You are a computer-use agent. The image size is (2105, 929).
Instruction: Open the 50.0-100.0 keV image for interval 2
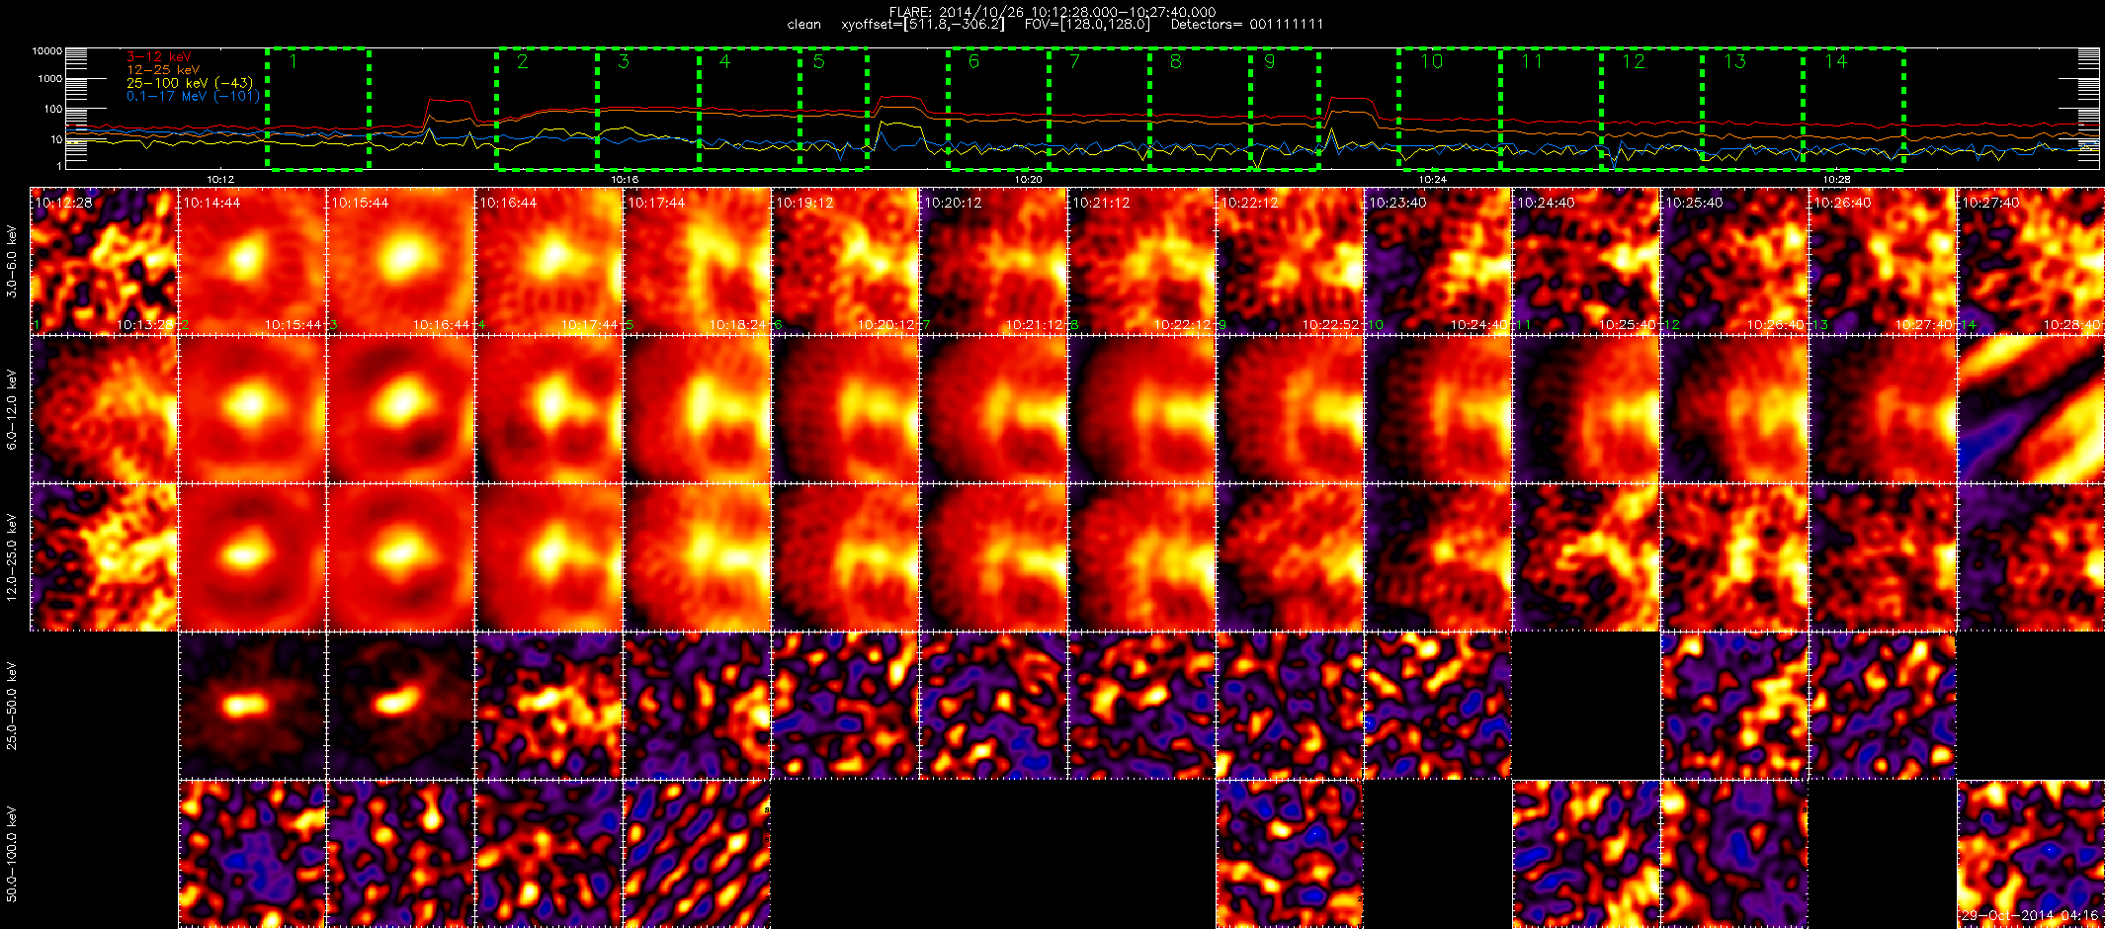tap(252, 854)
